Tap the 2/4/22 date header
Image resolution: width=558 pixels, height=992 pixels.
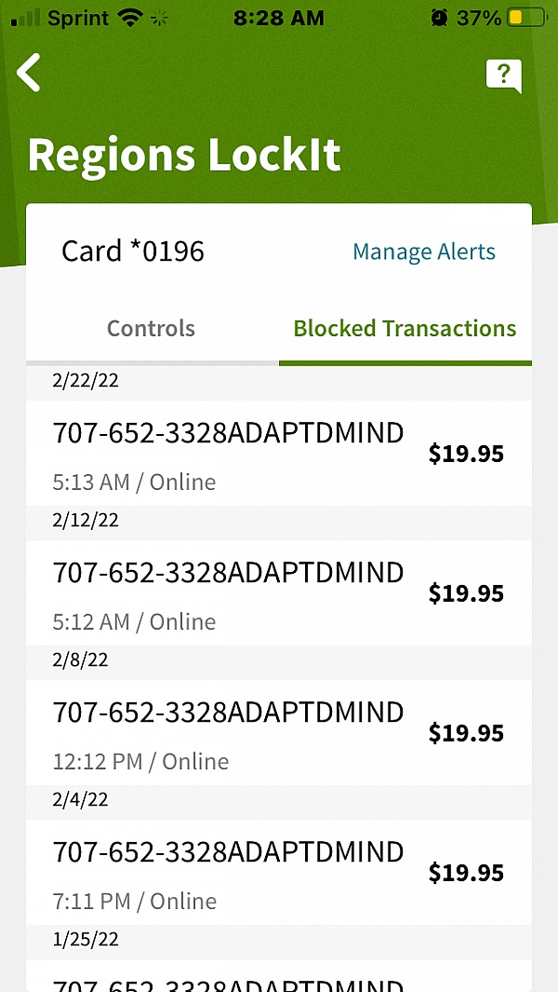(x=80, y=800)
